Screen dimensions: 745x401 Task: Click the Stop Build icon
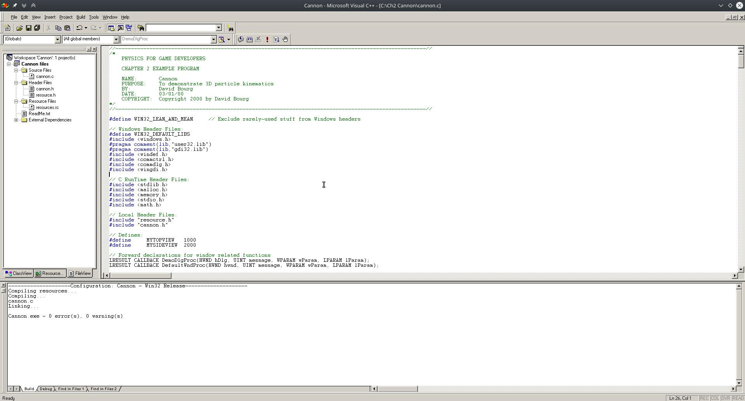pos(258,40)
